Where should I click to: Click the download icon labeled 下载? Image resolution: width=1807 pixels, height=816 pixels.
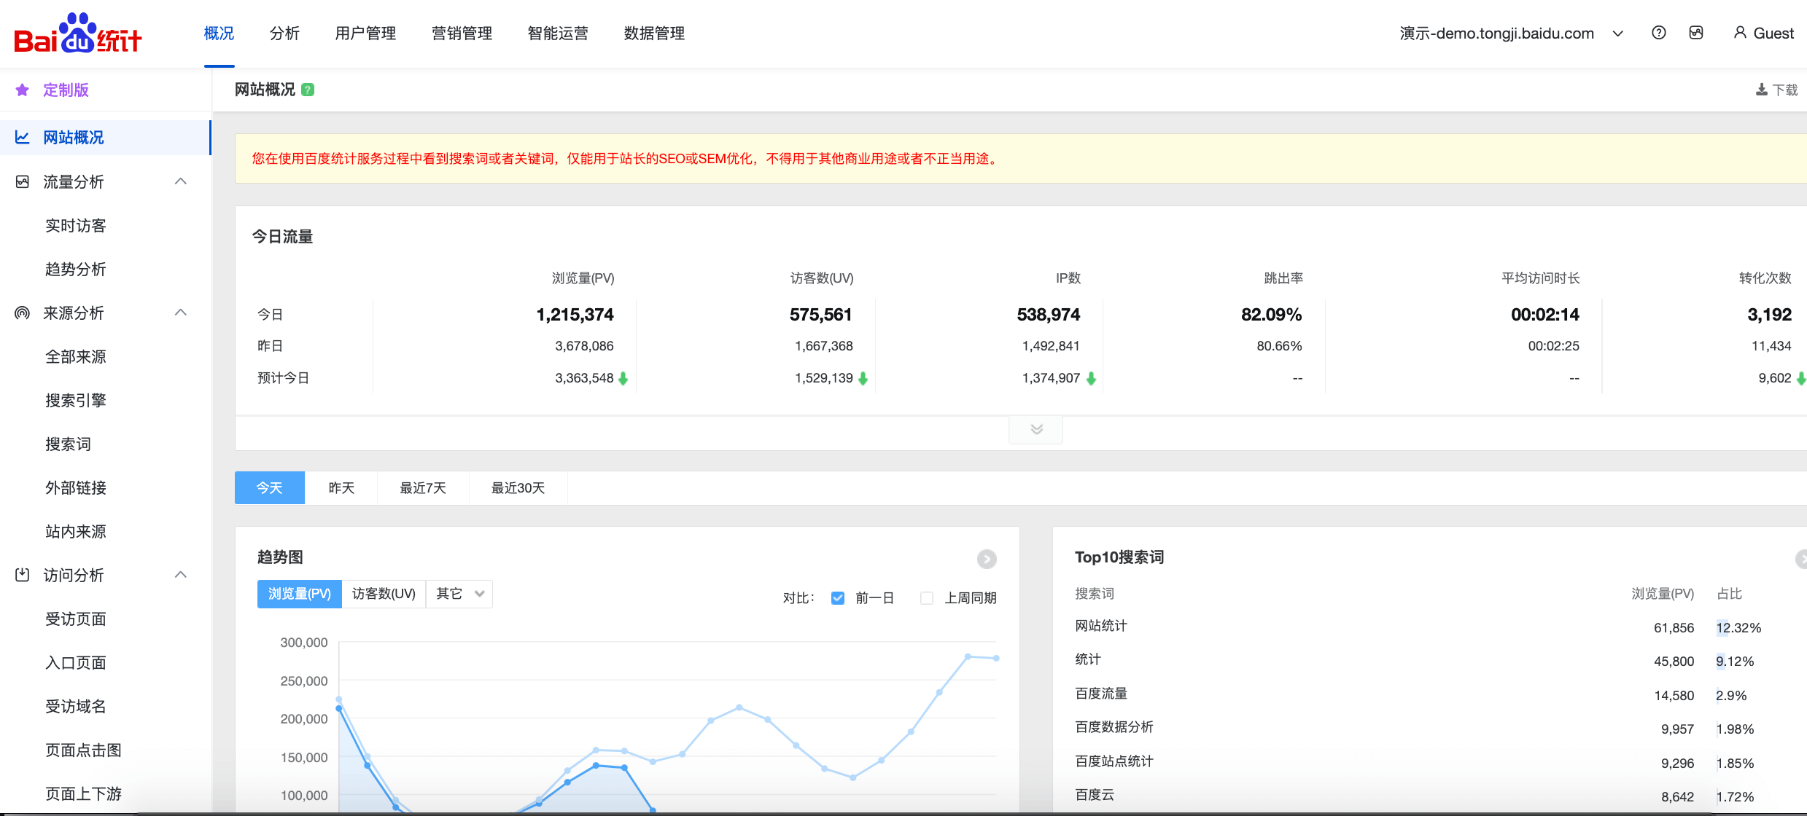1762,90
